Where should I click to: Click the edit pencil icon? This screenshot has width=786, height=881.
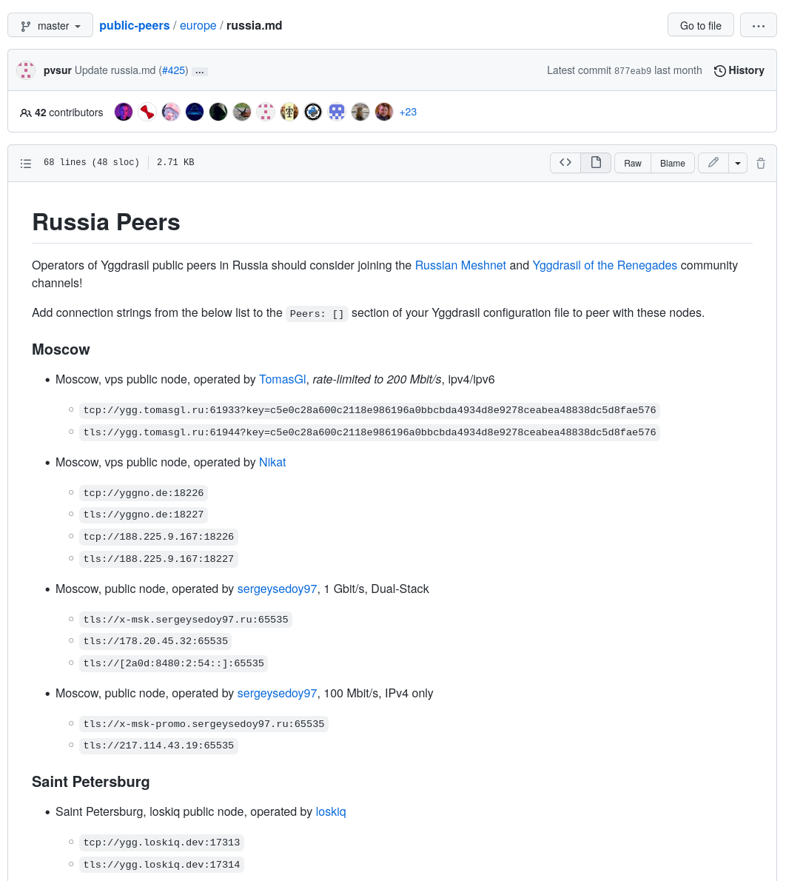[x=713, y=163]
